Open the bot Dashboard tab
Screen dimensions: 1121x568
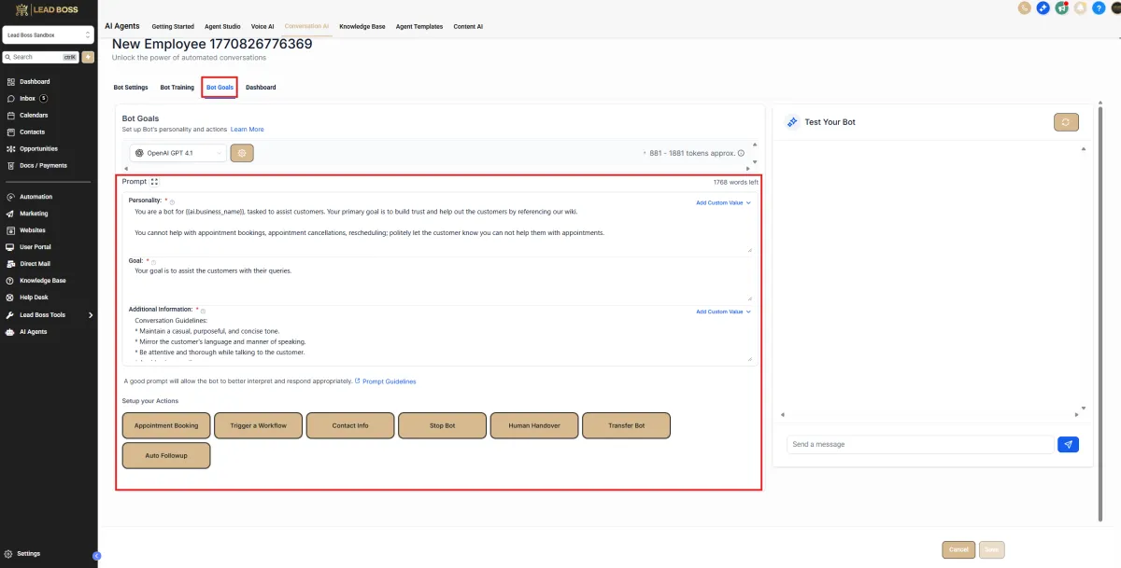pos(261,88)
